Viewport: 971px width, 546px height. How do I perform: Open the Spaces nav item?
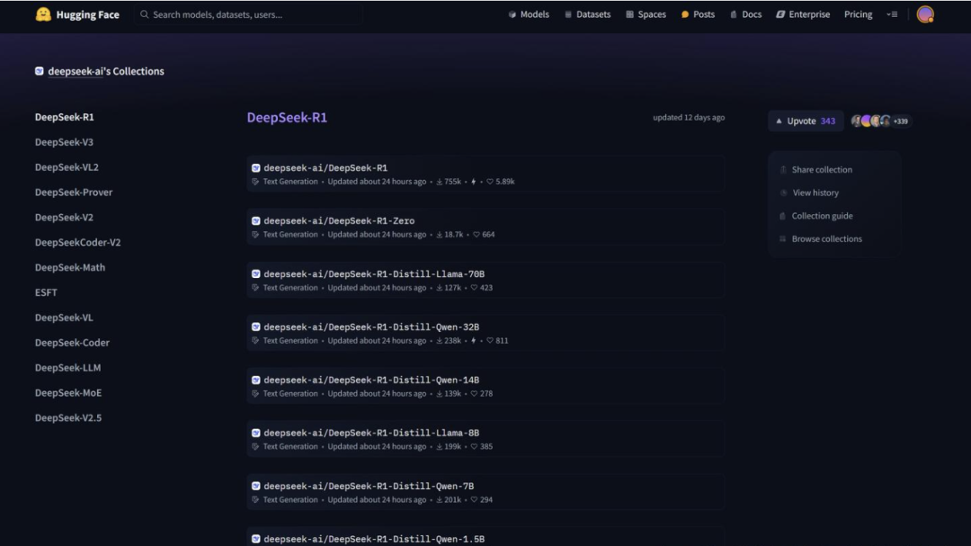tap(646, 14)
